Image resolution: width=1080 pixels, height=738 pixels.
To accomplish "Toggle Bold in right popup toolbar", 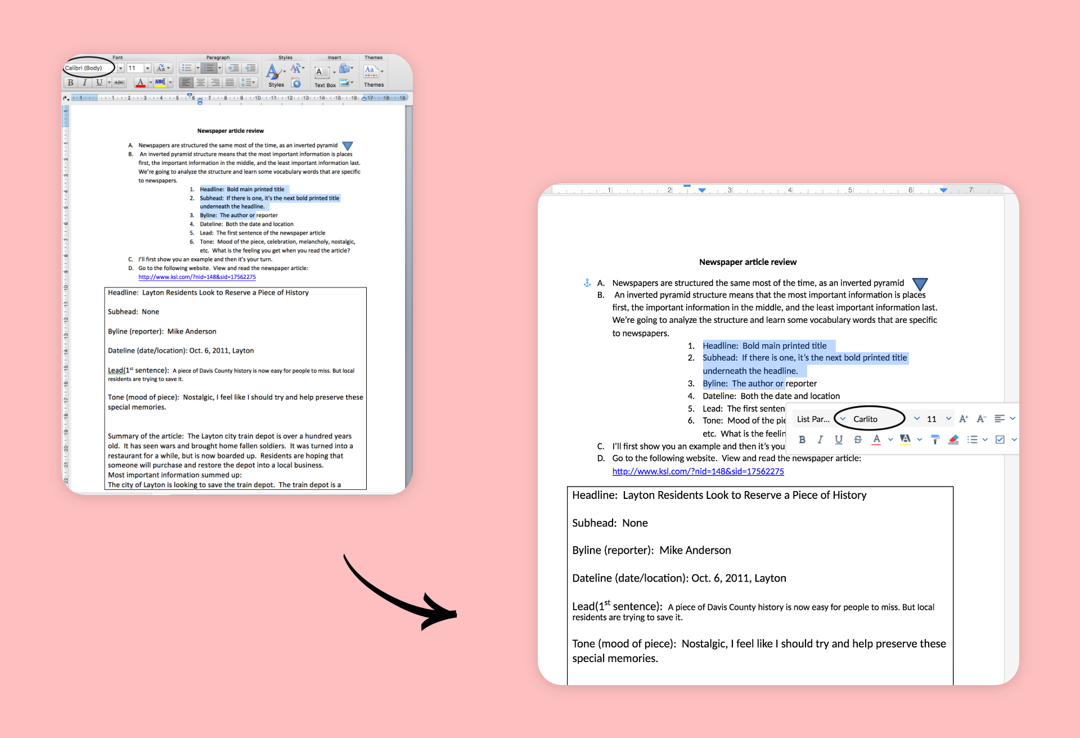I will 802,439.
